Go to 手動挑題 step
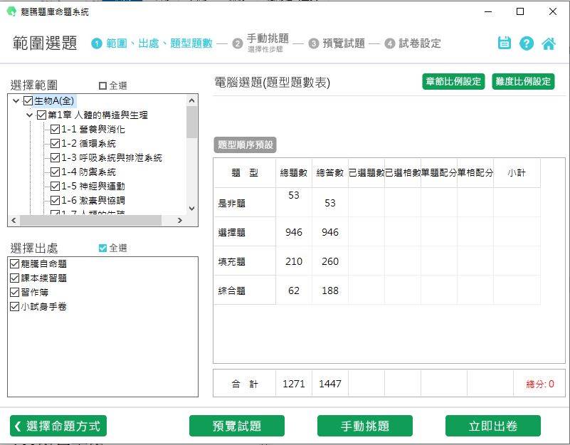This screenshot has width=570, height=445. pos(268,38)
